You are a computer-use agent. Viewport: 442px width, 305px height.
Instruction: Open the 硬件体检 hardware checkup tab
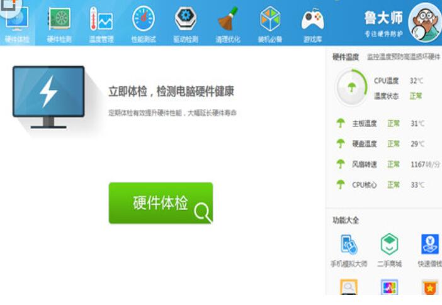[17, 25]
